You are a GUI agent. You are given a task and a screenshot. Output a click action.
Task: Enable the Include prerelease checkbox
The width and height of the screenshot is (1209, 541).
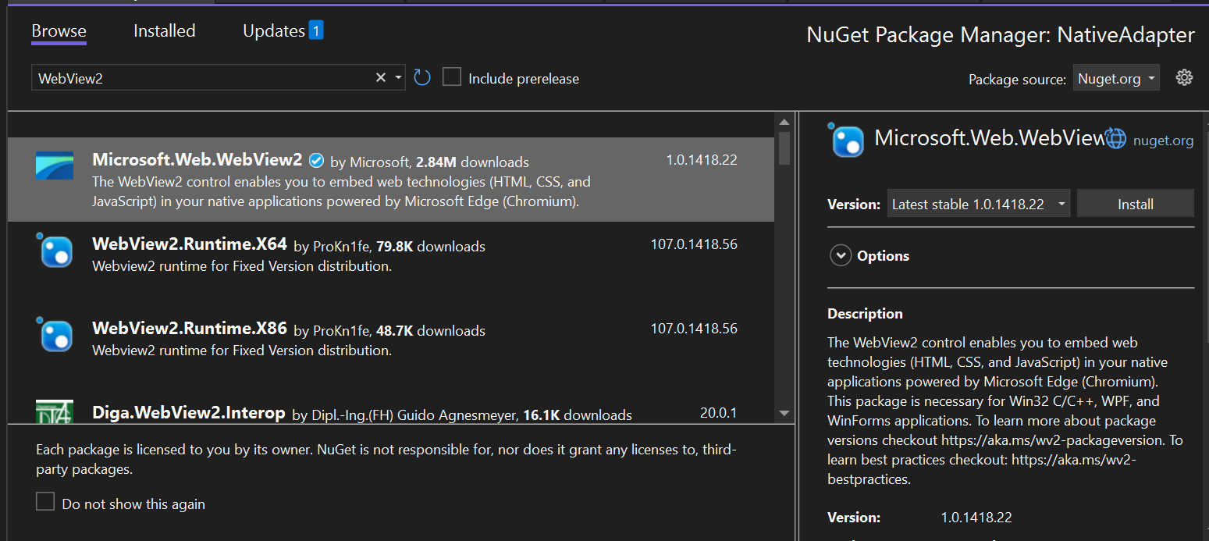click(x=452, y=77)
